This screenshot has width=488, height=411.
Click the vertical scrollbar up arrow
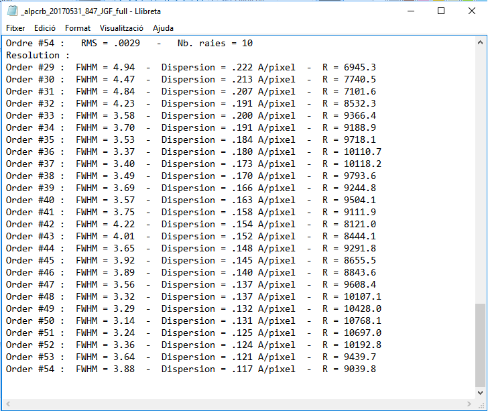tap(480, 43)
